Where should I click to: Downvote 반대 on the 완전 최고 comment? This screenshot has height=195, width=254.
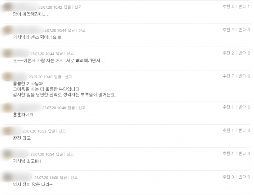point(244,130)
